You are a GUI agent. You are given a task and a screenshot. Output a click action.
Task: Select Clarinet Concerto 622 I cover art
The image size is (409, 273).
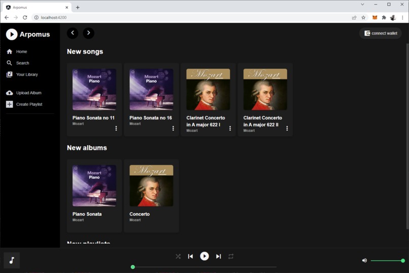click(208, 89)
